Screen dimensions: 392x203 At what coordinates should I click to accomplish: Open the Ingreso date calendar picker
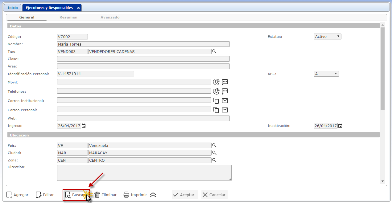84,126
